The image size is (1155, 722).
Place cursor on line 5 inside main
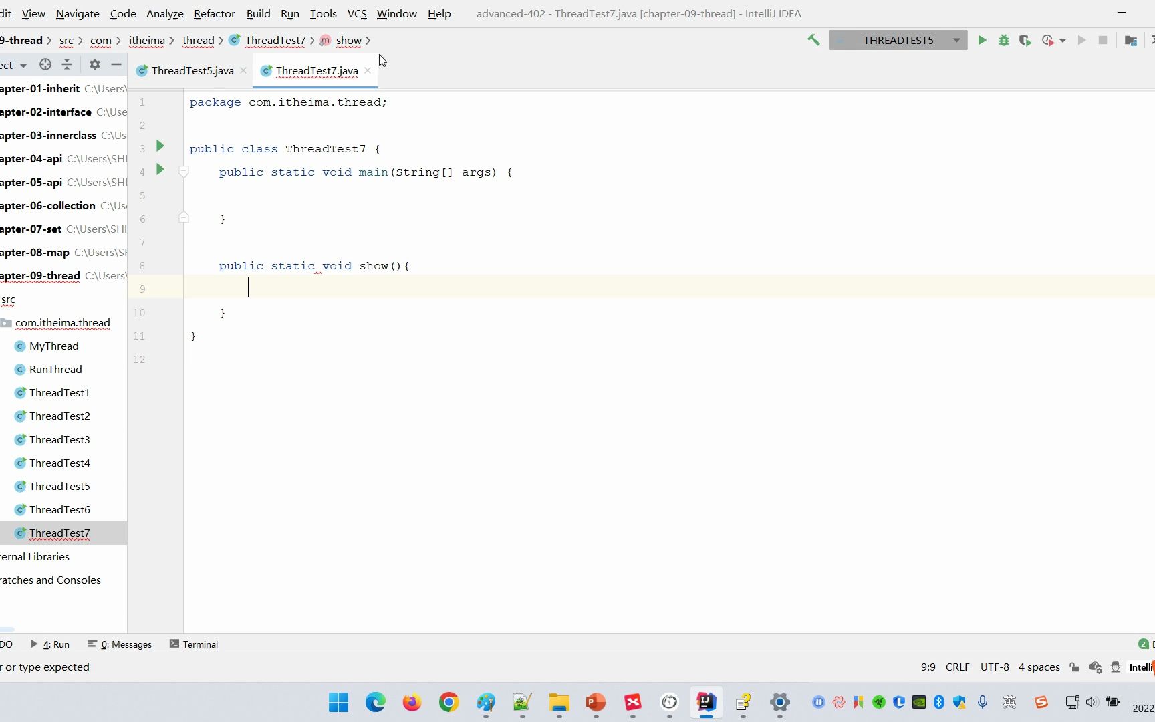668,196
